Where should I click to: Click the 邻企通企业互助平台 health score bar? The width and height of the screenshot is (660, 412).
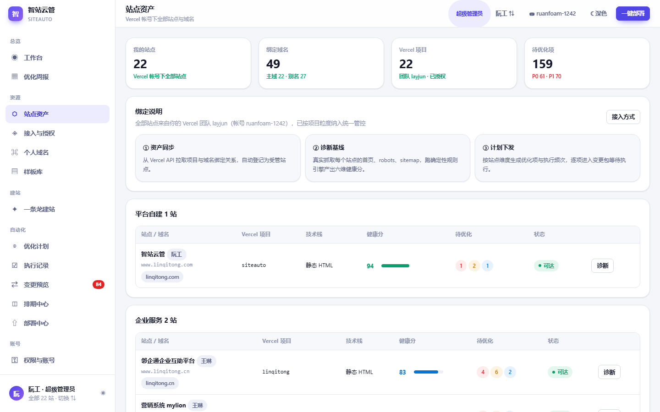pos(429,372)
